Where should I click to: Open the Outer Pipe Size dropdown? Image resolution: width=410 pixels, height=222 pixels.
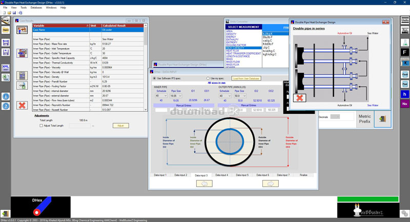(x=240, y=96)
